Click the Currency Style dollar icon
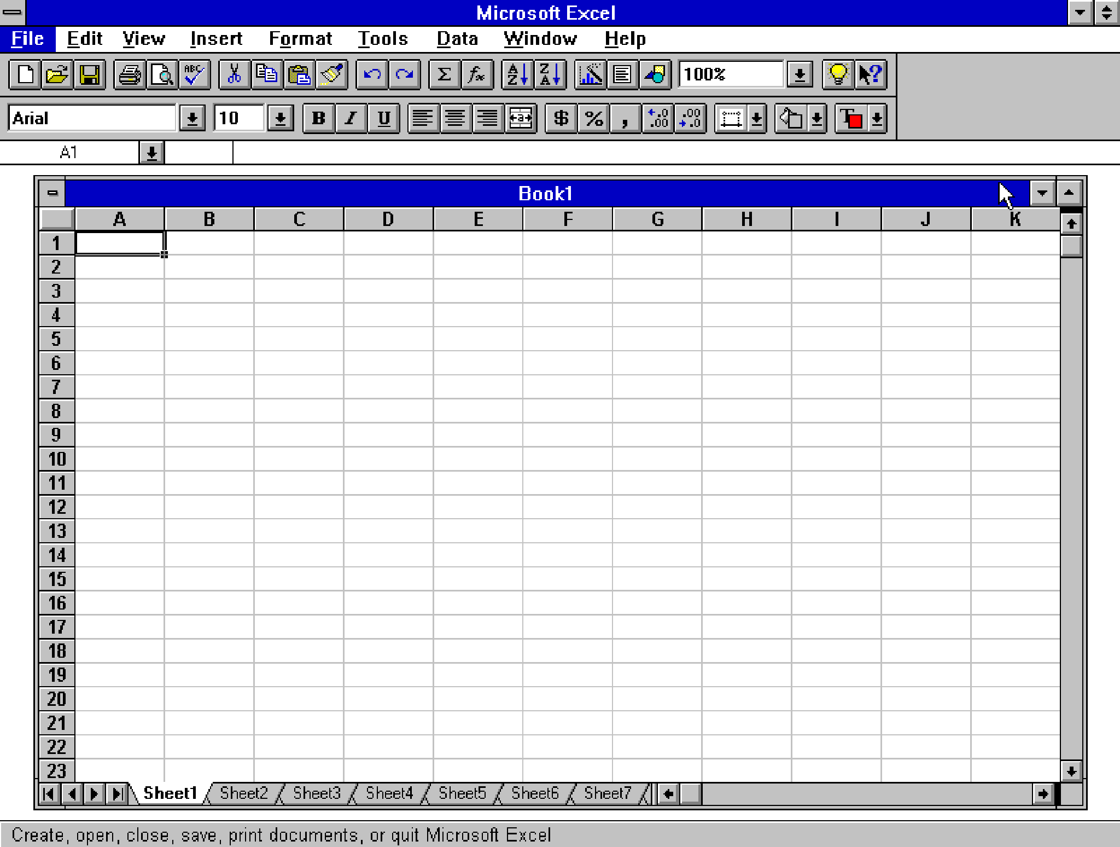Screen dimensions: 1120x847 click(561, 118)
